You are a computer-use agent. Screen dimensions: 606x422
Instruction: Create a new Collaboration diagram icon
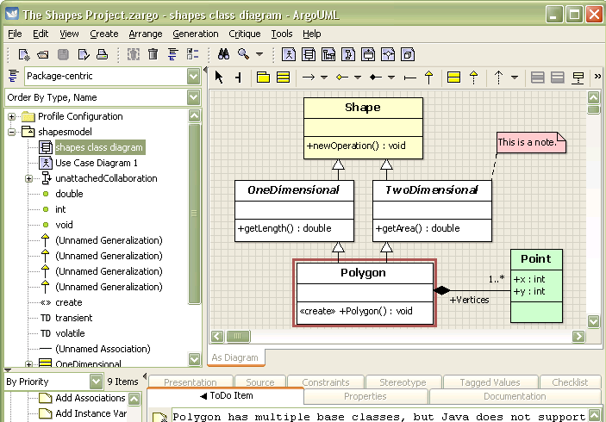tap(348, 54)
